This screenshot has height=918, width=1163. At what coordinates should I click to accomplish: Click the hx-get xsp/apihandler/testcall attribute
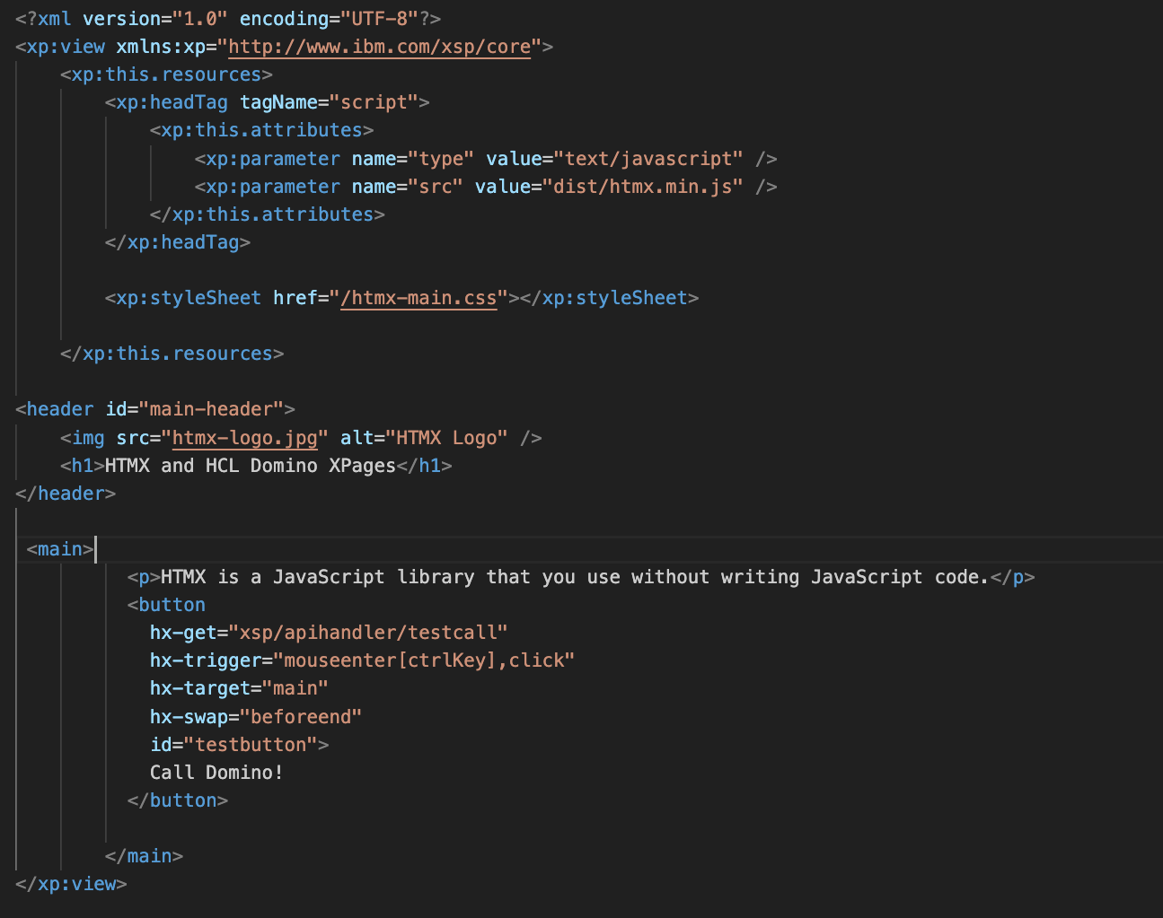point(329,633)
